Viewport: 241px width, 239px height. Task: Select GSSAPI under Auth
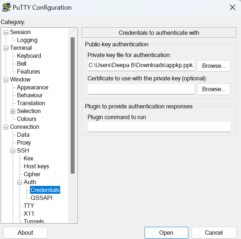coord(41,198)
